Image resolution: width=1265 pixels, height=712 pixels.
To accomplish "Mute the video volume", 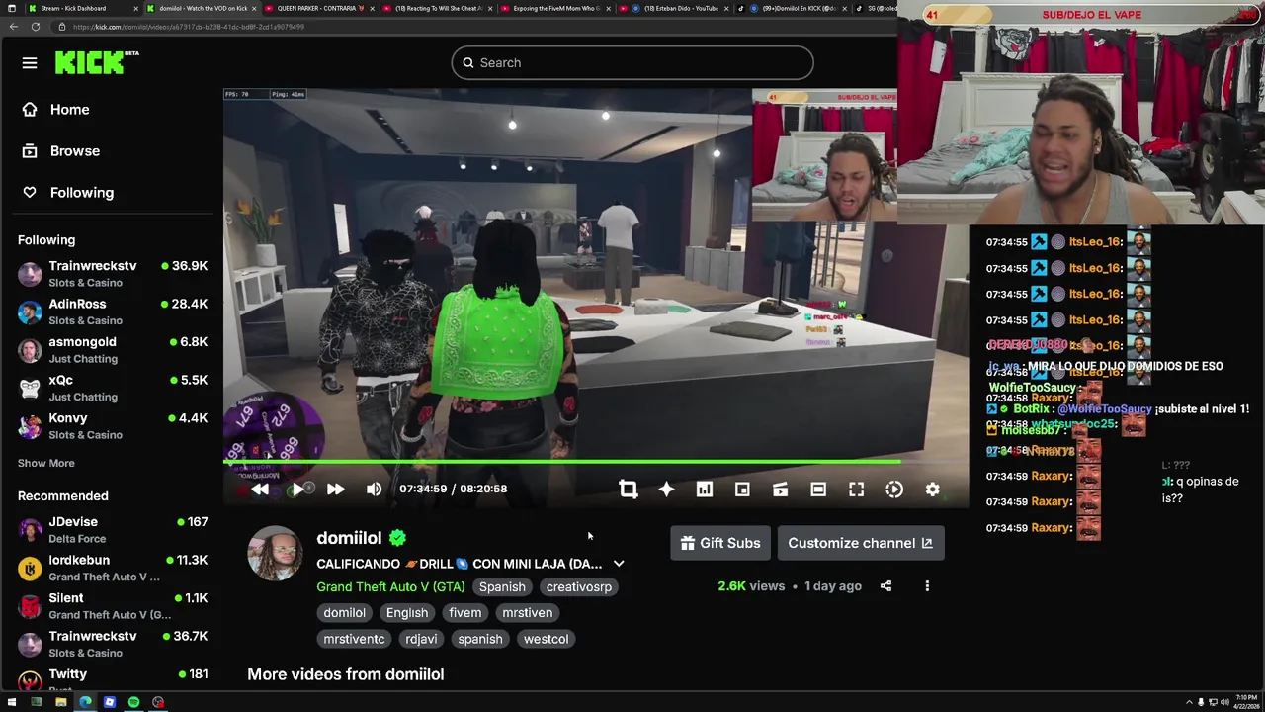I will [x=374, y=489].
